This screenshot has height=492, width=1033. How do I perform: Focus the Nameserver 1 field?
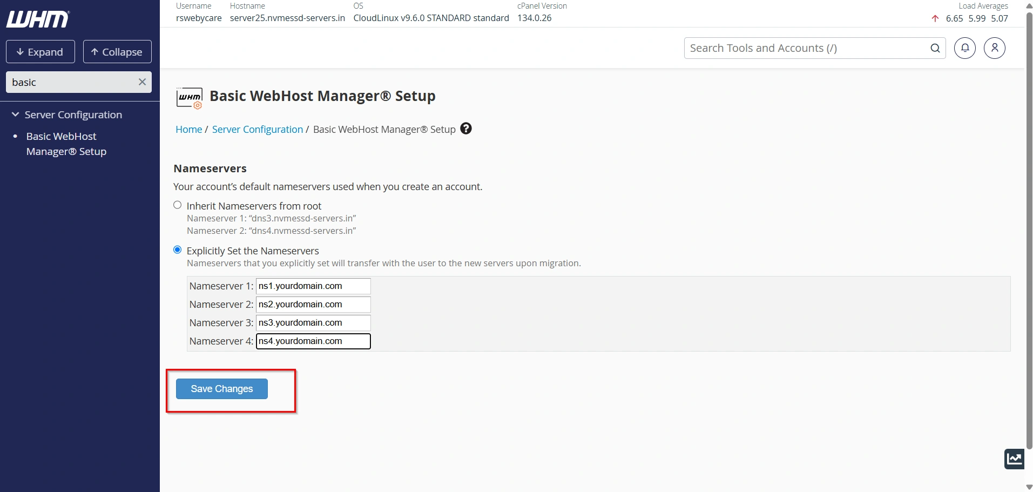pos(313,286)
